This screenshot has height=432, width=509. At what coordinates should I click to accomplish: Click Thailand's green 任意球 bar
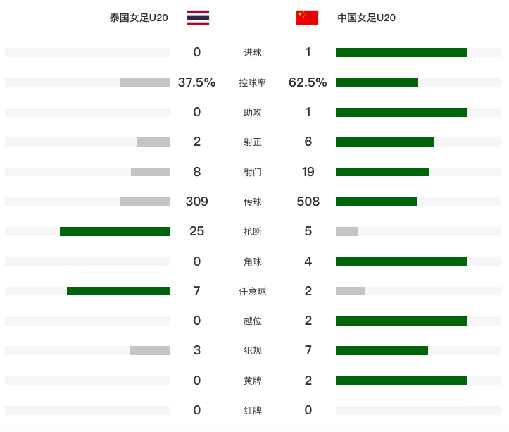coord(118,291)
